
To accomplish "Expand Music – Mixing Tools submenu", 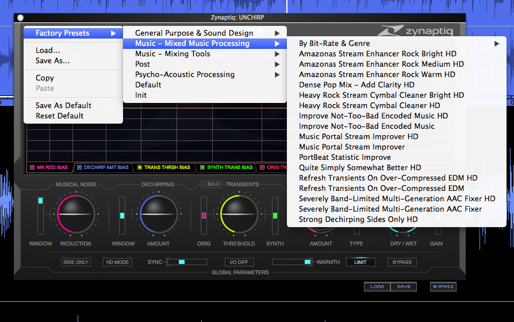I will pos(205,54).
